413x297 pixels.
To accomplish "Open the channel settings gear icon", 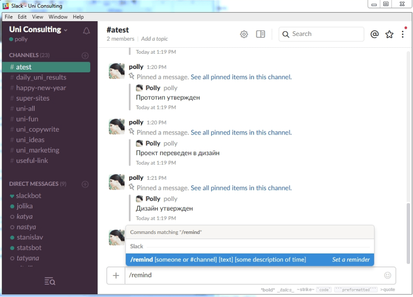I will point(244,34).
